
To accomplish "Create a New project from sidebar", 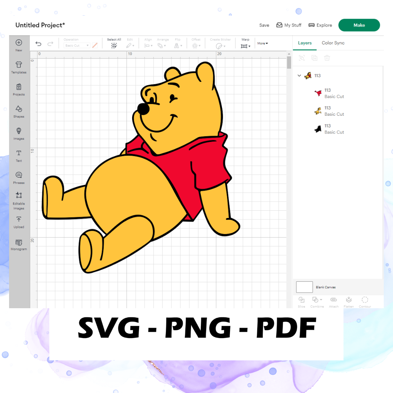I will click(x=19, y=45).
